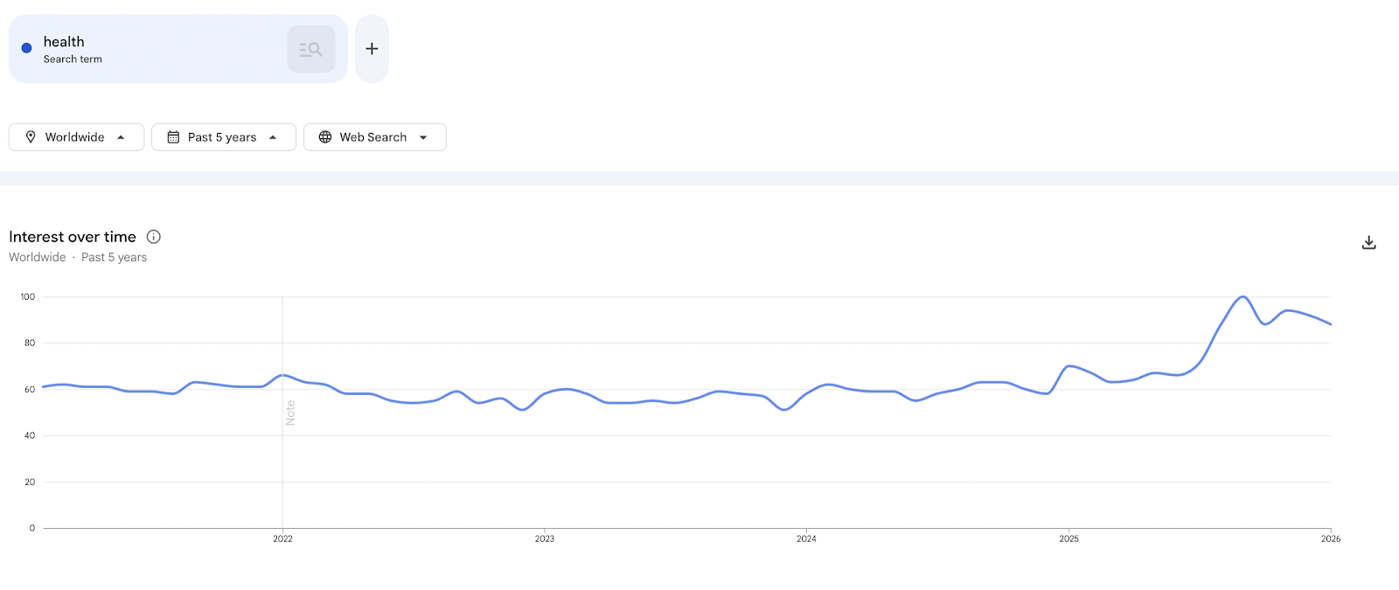The height and width of the screenshot is (590, 1399).
Task: Click the Interest over time heading
Action: (73, 237)
